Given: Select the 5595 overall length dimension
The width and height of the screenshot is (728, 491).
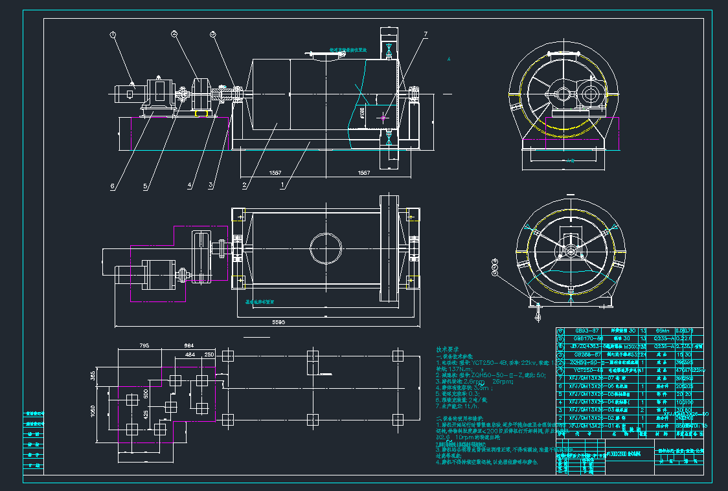Looking at the screenshot, I should pos(279,322).
